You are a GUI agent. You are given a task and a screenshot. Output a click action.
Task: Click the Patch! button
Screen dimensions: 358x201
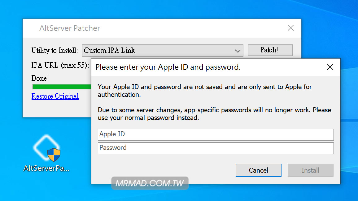pyautogui.click(x=270, y=50)
